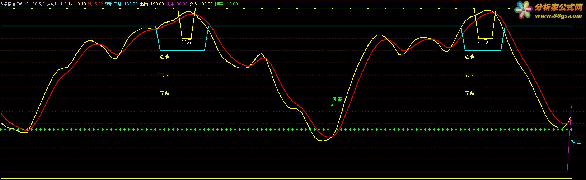Click the first 出局 signal label on chart

[187, 42]
